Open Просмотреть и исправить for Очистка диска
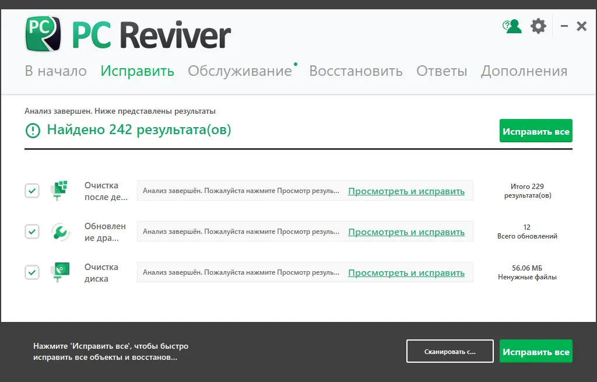Image resolution: width=597 pixels, height=382 pixels. [x=406, y=273]
